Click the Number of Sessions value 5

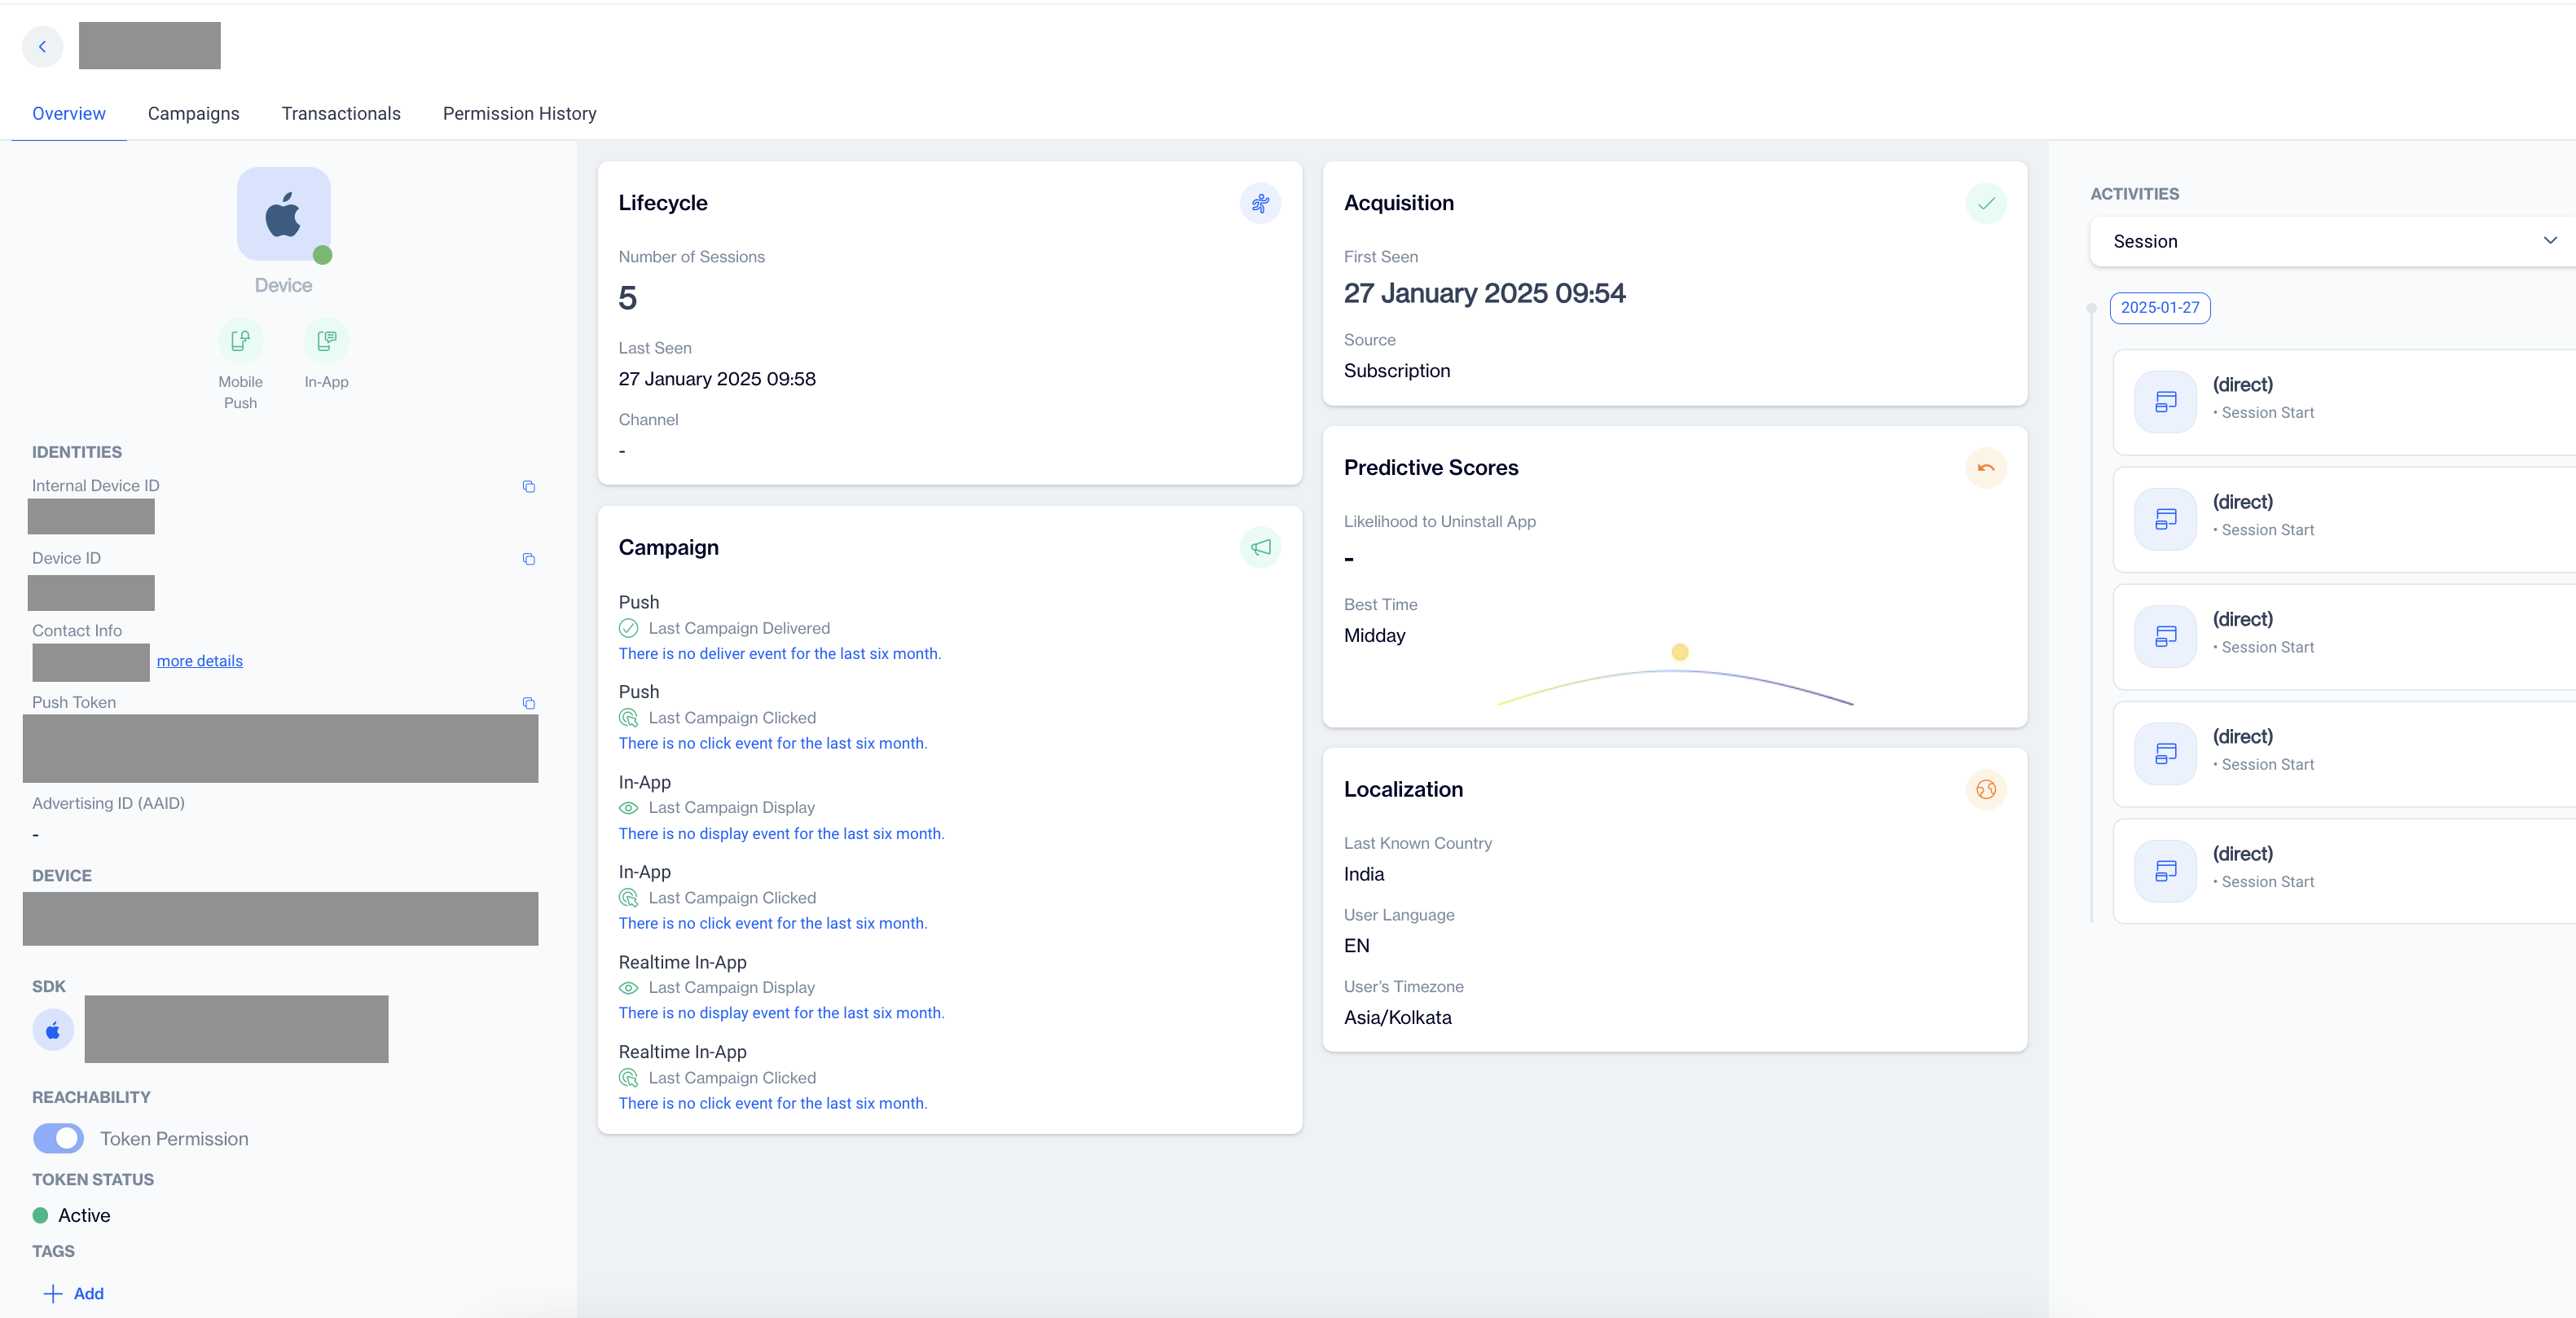tap(627, 298)
